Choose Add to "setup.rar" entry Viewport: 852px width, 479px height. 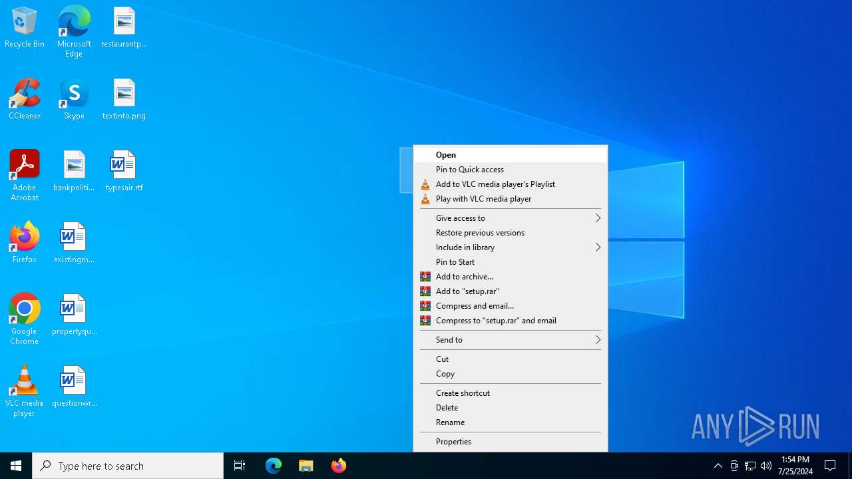[x=511, y=291]
